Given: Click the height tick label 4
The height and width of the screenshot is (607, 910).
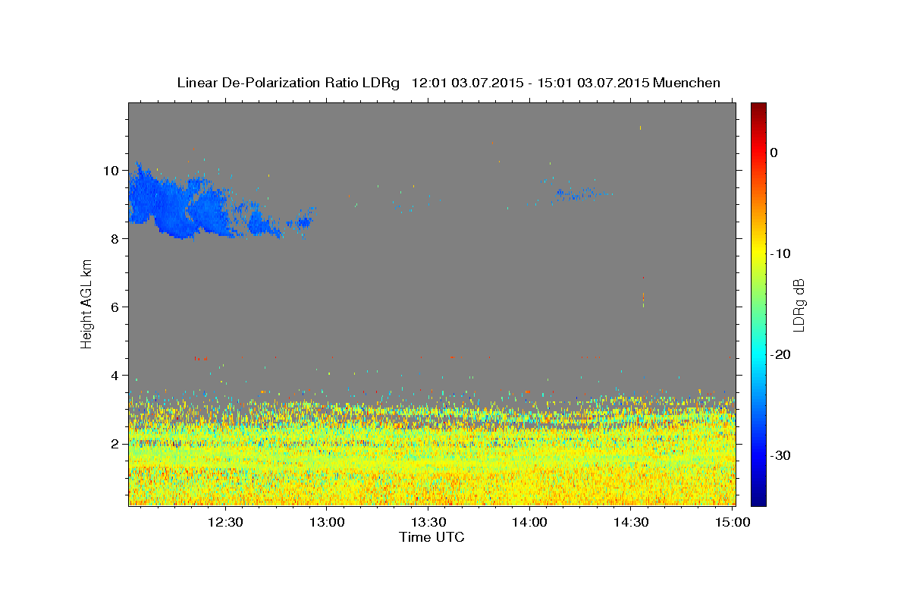Looking at the screenshot, I should (x=115, y=376).
